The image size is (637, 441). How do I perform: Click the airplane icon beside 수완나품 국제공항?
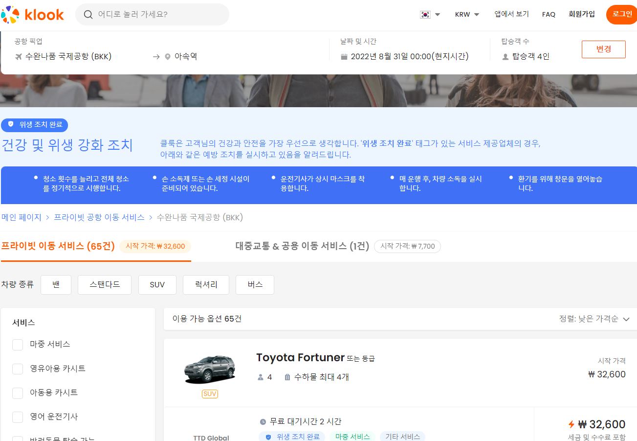point(19,56)
